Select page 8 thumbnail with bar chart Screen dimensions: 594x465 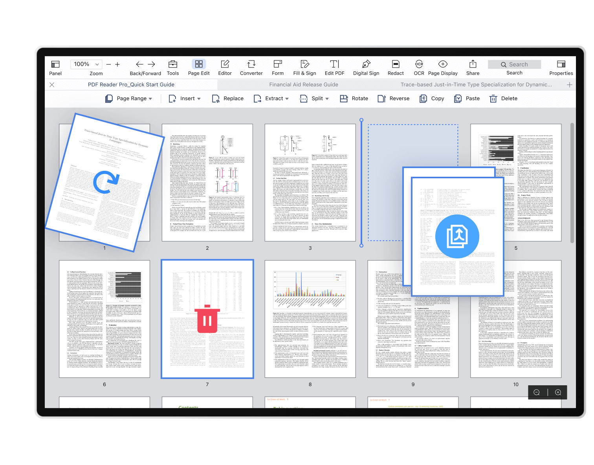pyautogui.click(x=310, y=319)
